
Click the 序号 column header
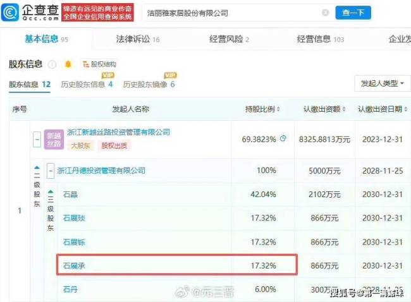click(x=20, y=109)
